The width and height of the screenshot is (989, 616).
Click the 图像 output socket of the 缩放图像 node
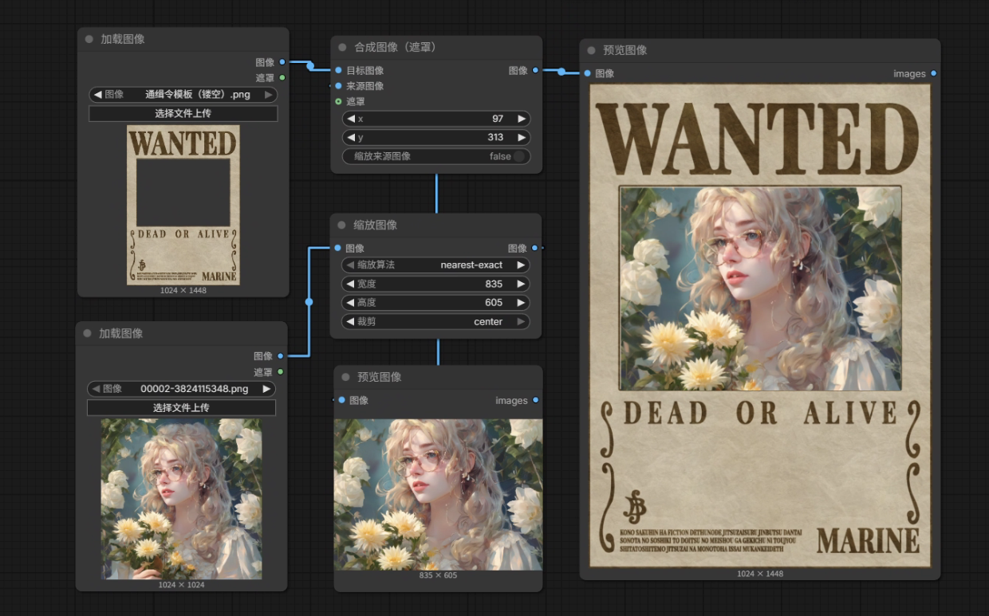(x=534, y=248)
